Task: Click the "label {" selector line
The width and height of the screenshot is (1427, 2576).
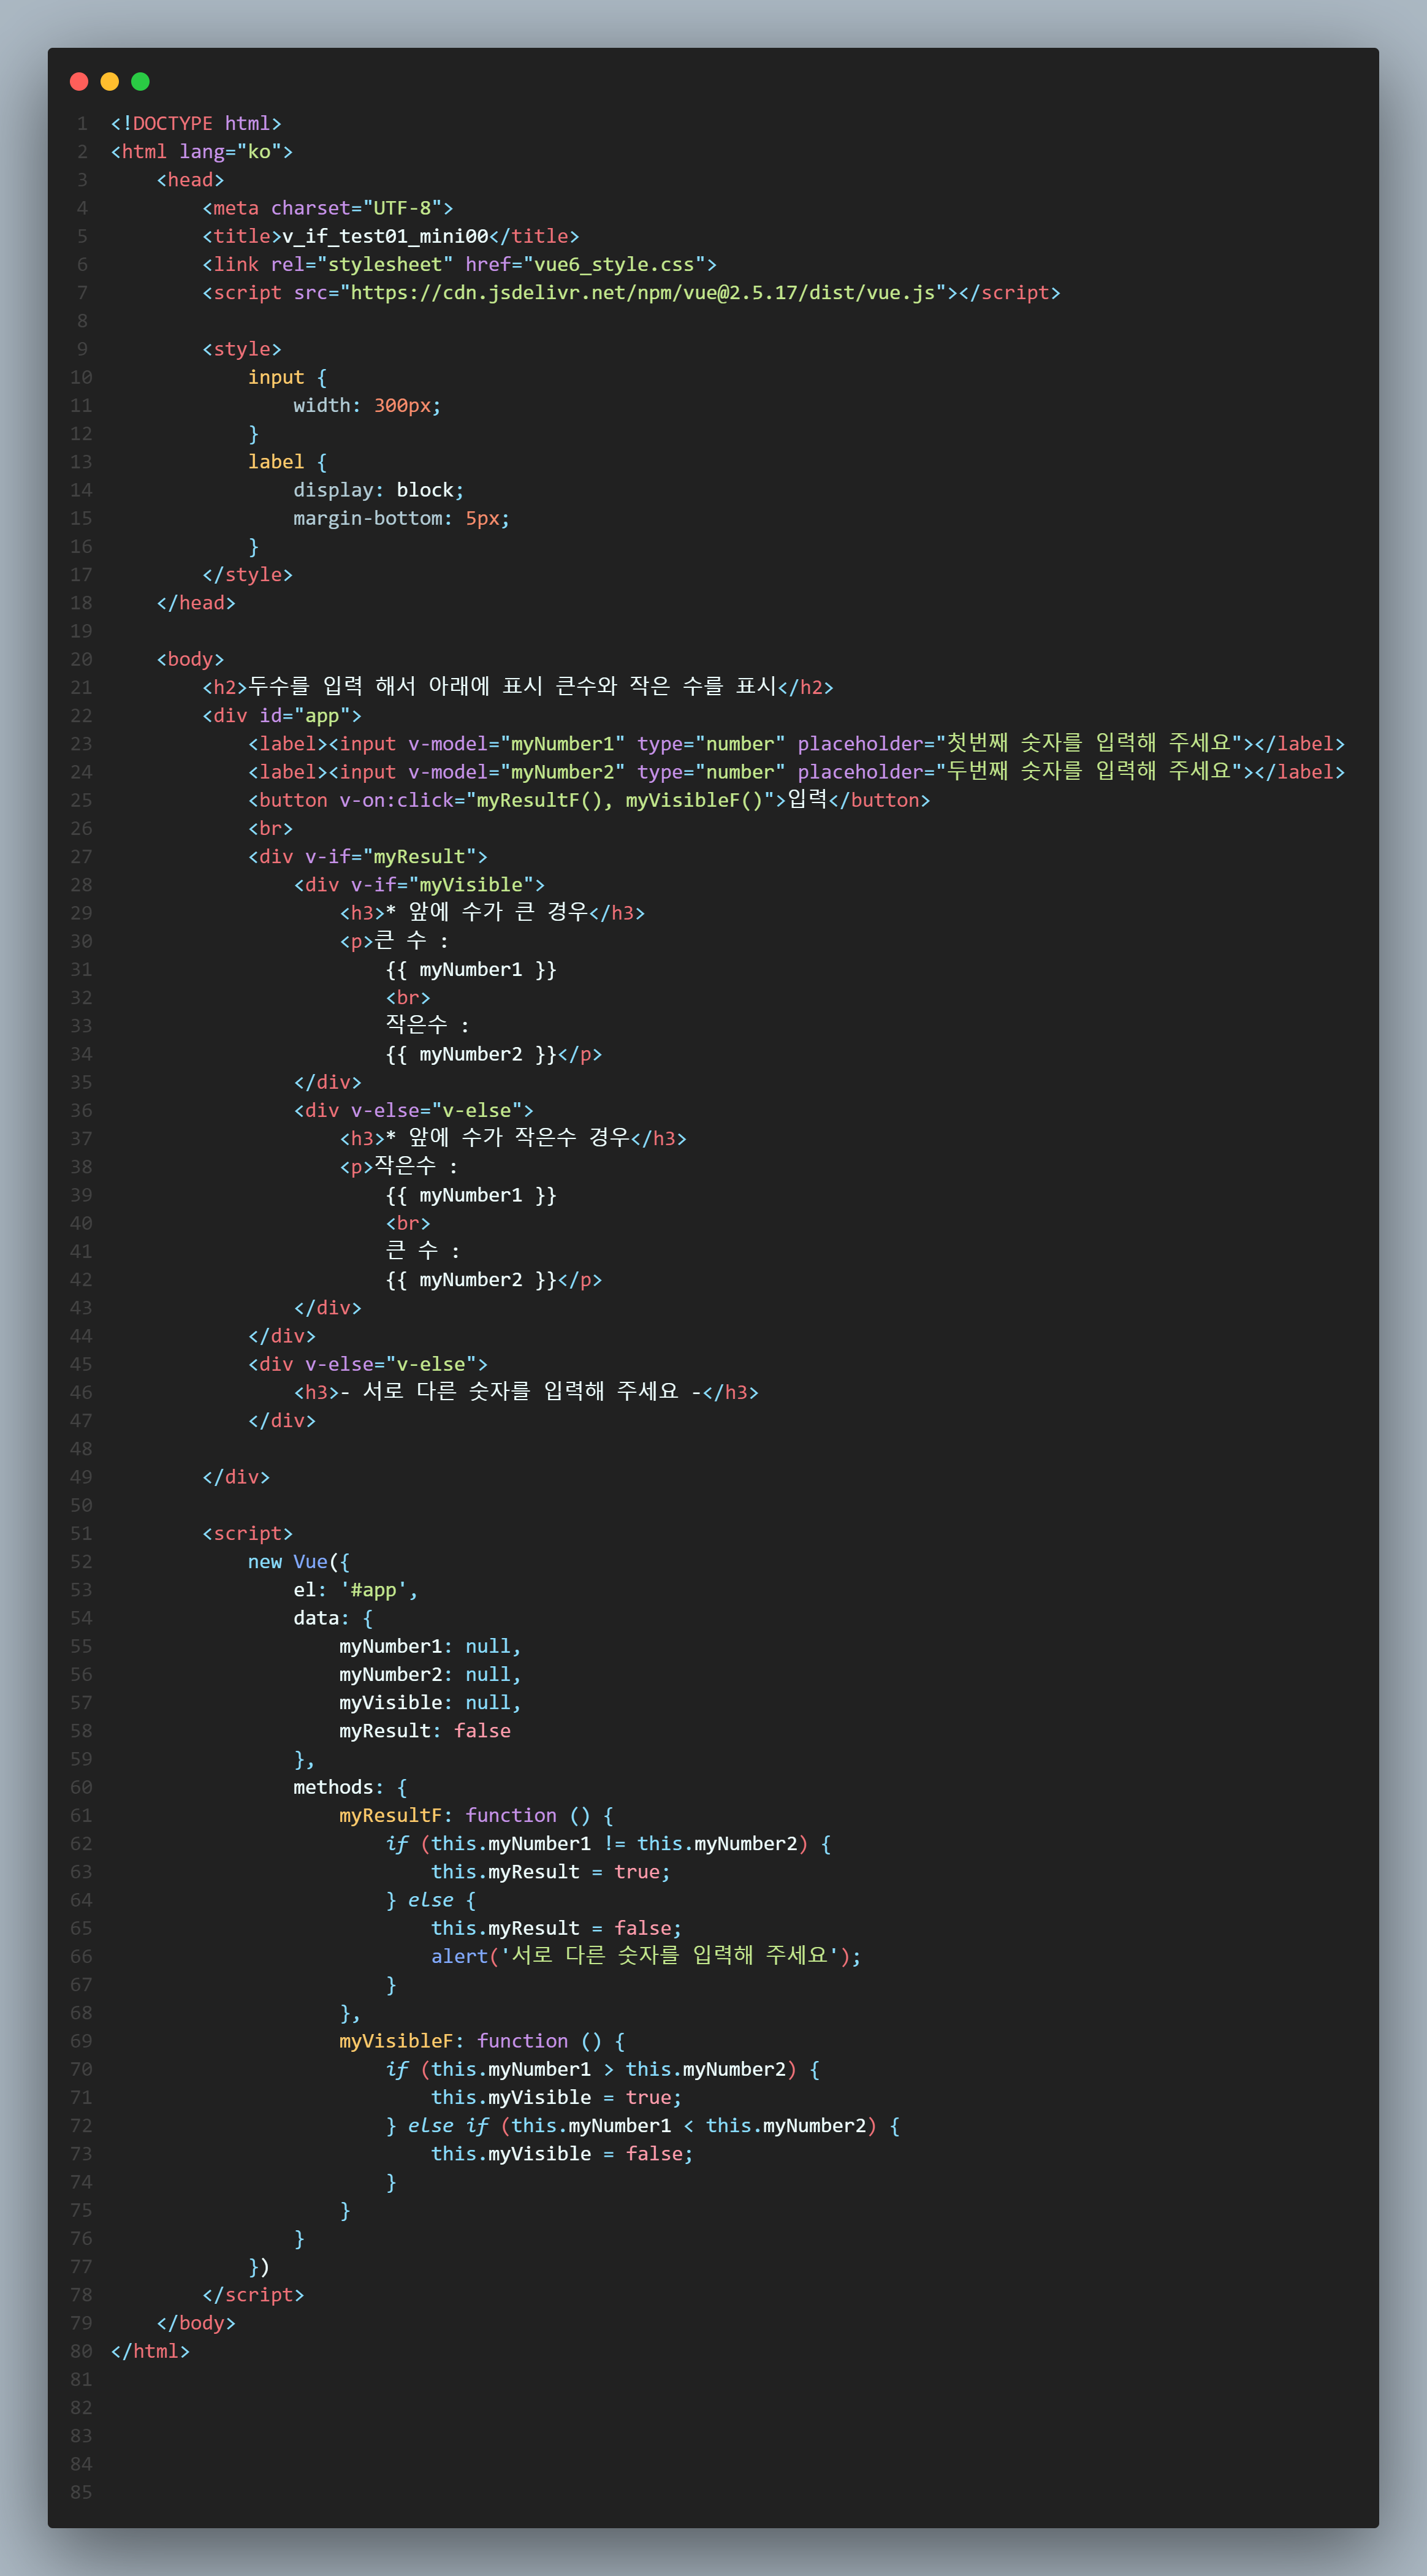Action: [288, 462]
